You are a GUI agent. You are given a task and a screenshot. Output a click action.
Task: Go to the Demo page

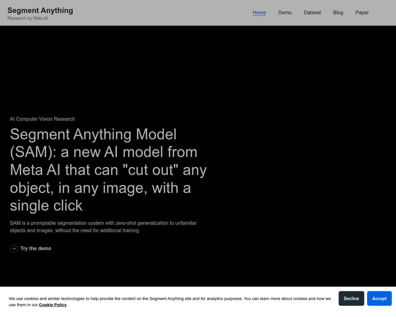(285, 12)
